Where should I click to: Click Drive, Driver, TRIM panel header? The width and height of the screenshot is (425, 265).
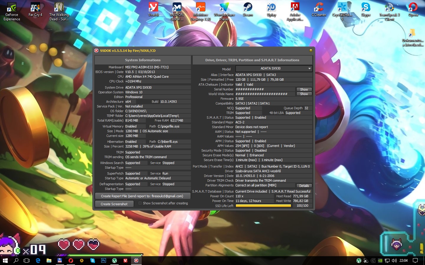click(252, 60)
